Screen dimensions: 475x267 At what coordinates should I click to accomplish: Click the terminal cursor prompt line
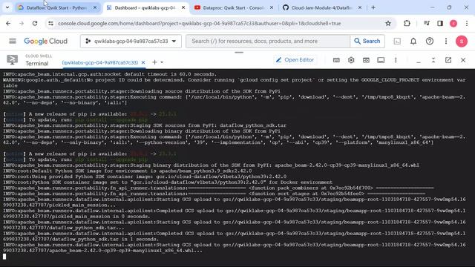pos(4,257)
